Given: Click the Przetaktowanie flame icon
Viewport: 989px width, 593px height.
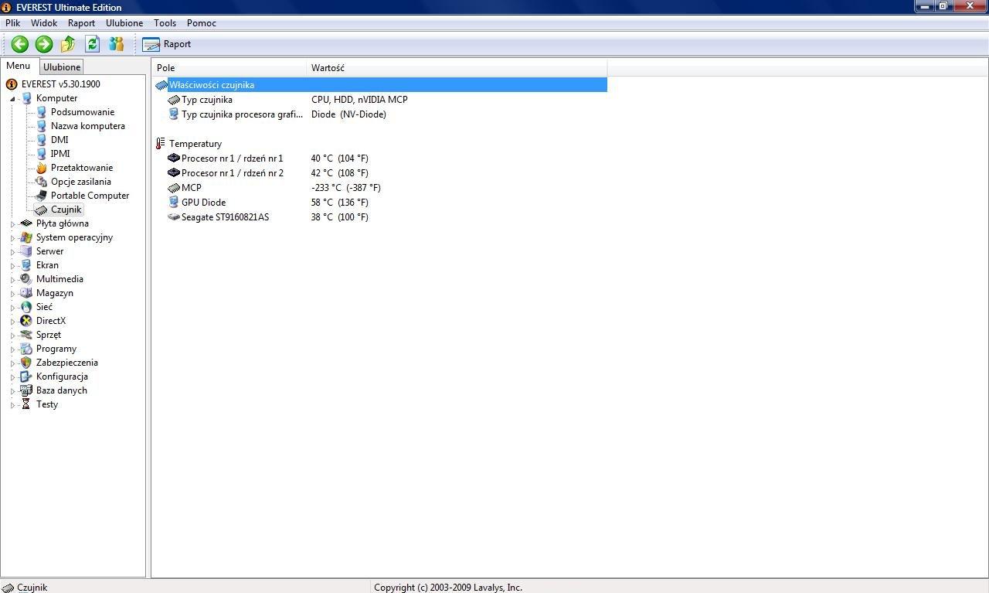Looking at the screenshot, I should tap(42, 168).
